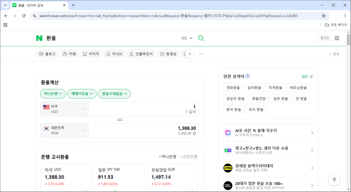Click related search 호주 환율
351x192 pixels.
pos(256,109)
